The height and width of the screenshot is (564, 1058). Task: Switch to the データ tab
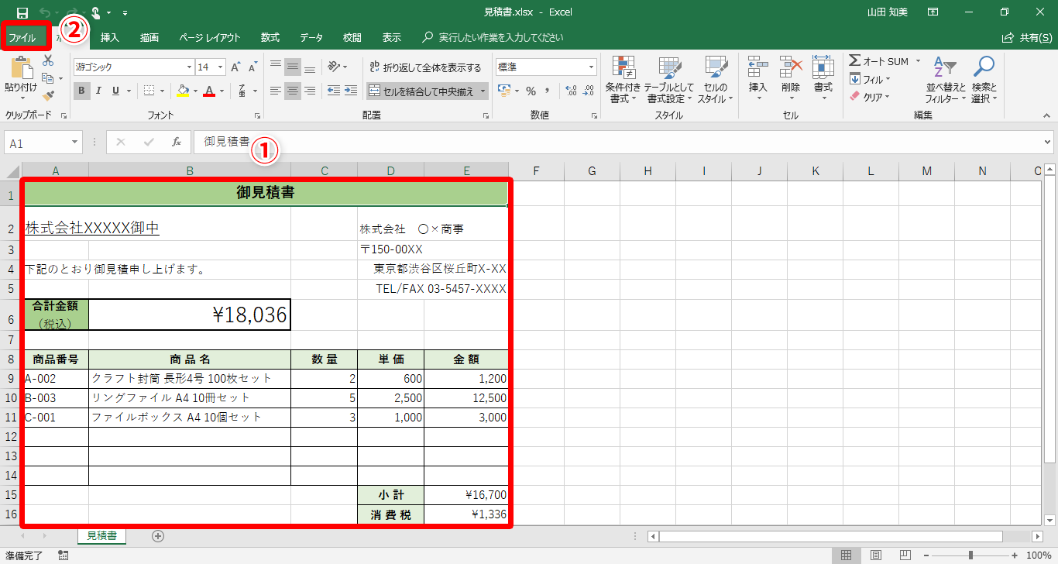coord(311,37)
